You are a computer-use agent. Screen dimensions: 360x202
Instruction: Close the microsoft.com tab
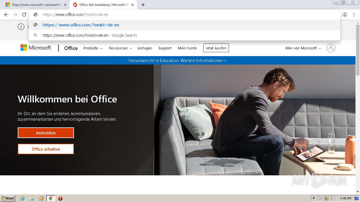(65, 5)
